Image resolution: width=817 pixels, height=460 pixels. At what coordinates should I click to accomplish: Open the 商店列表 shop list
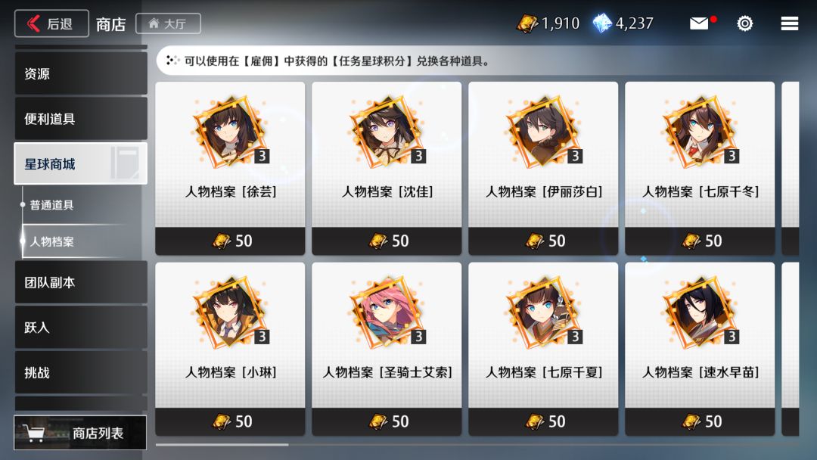tap(80, 433)
